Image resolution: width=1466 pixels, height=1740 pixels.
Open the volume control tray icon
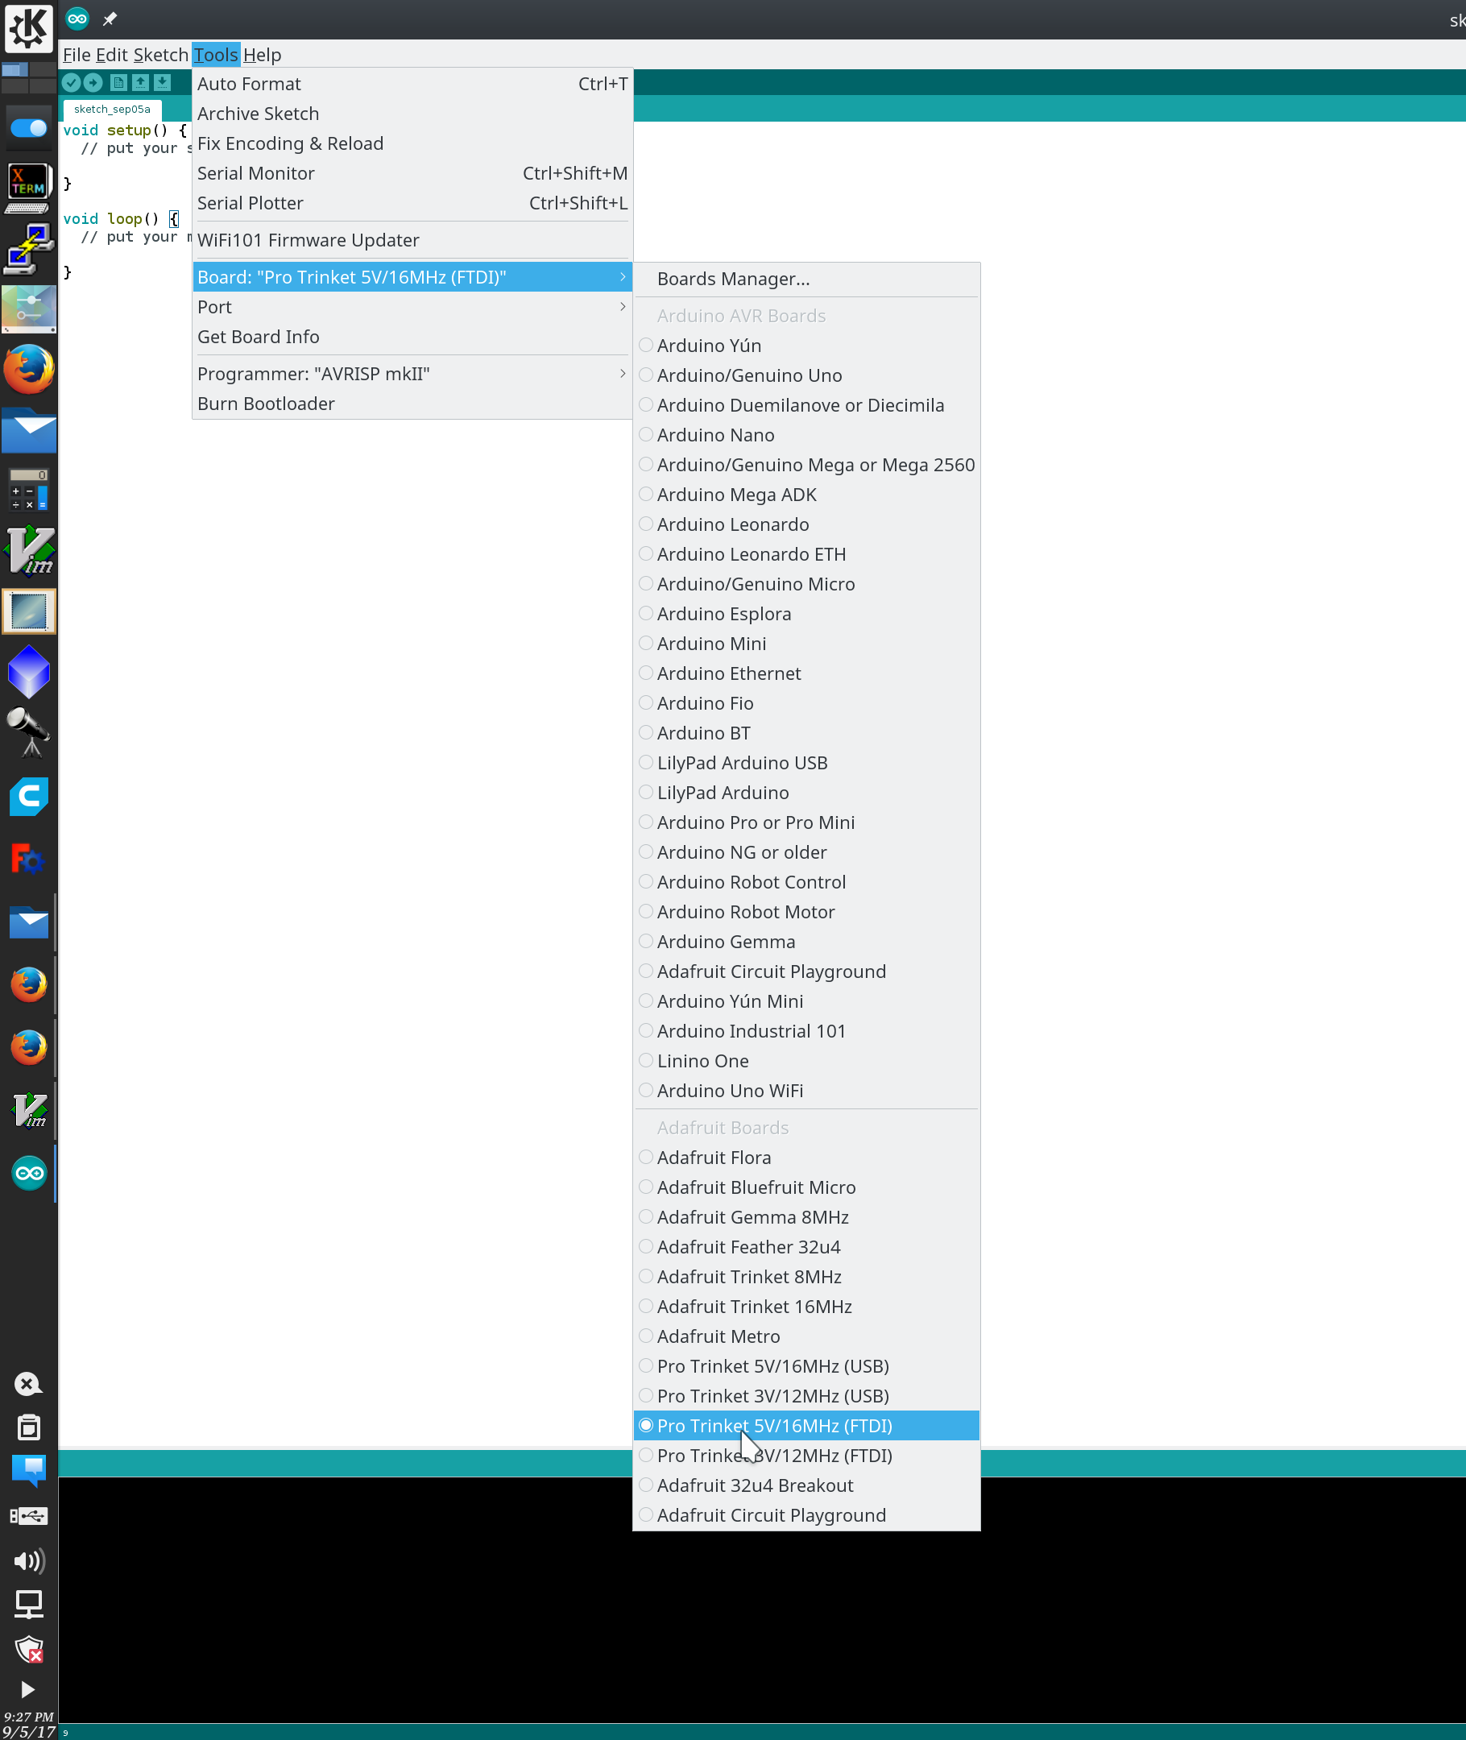click(28, 1560)
